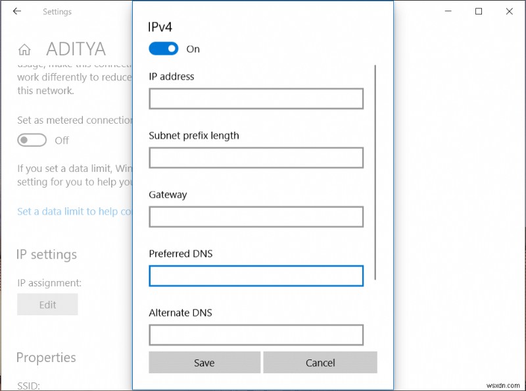Open the Settings header page
Image resolution: width=526 pixels, height=391 pixels.
[x=57, y=11]
